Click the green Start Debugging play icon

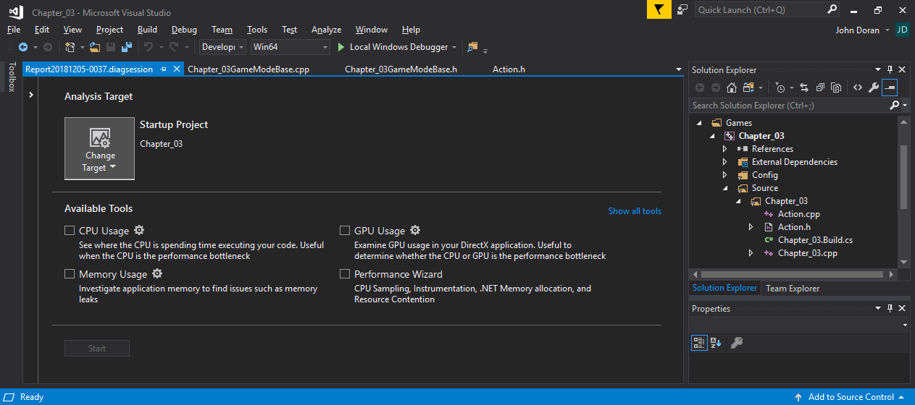click(x=341, y=47)
